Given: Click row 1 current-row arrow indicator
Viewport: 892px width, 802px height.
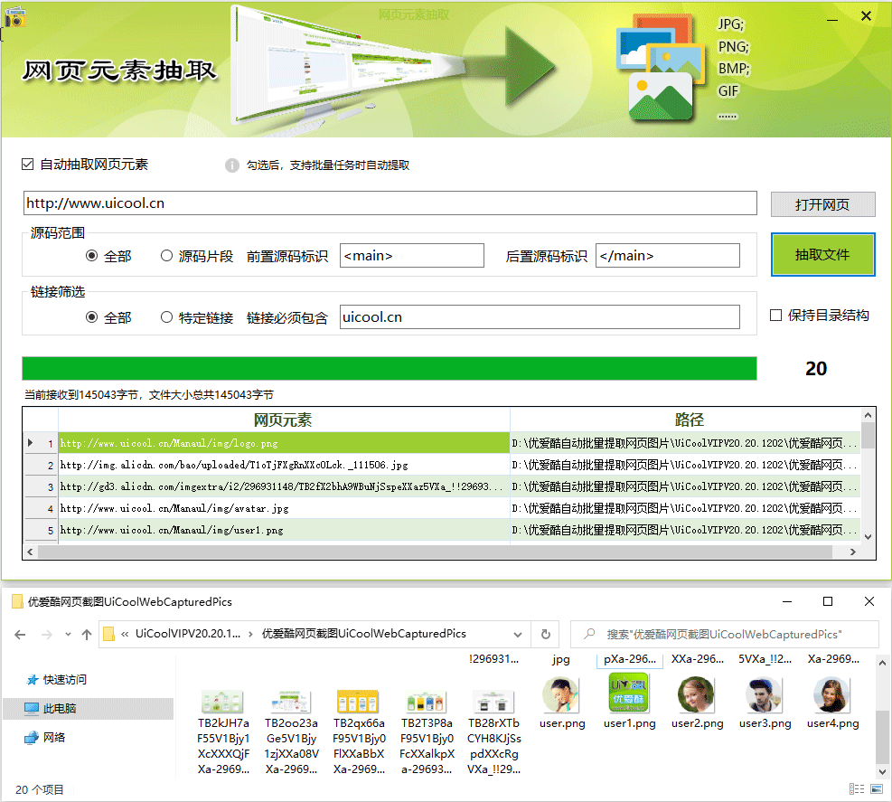Looking at the screenshot, I should click(30, 443).
